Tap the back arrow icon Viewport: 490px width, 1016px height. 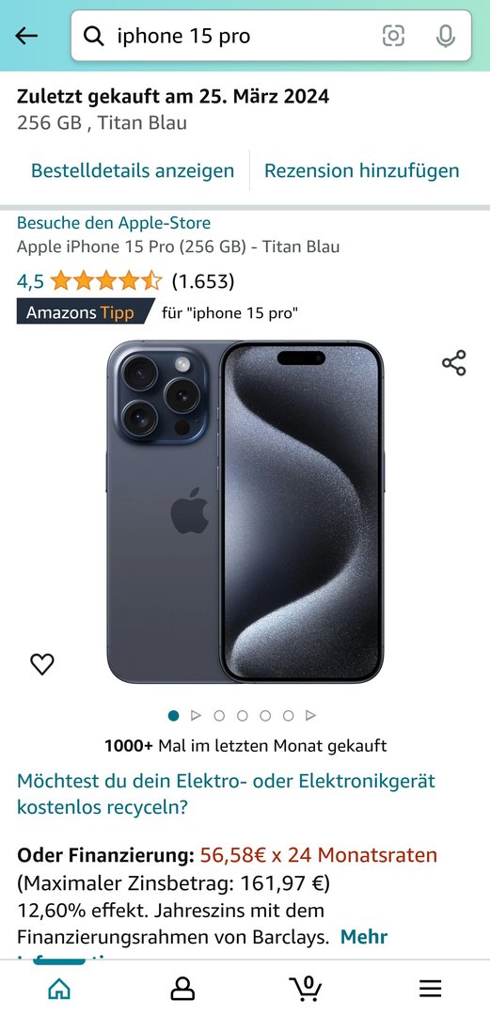point(26,37)
